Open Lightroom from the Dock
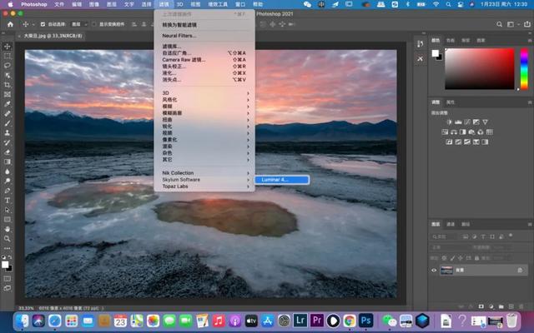534x333 pixels. click(300, 321)
